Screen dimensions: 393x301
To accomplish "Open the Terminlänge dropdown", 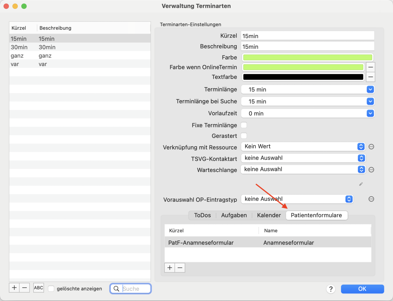I will pos(308,89).
